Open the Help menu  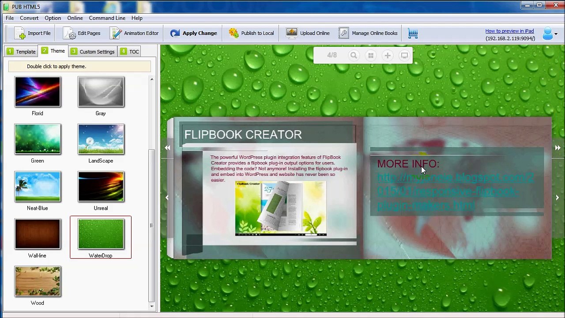(x=137, y=18)
